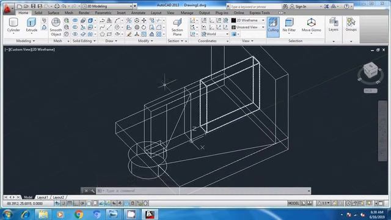Switch to the Solid ribbon tab
The image size is (391, 220).
tap(38, 13)
